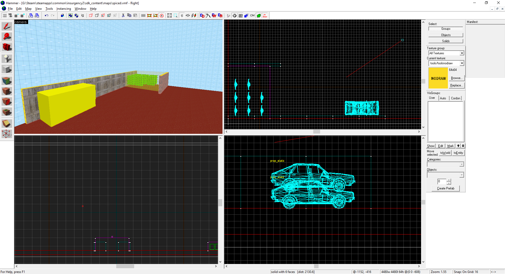Viewport: 505px width, 274px height.
Task: Click the Carve tool icon
Action: (62, 16)
